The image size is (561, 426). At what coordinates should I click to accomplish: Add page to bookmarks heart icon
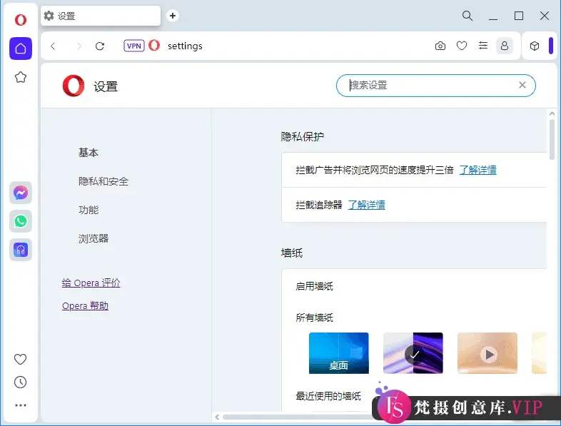click(462, 46)
